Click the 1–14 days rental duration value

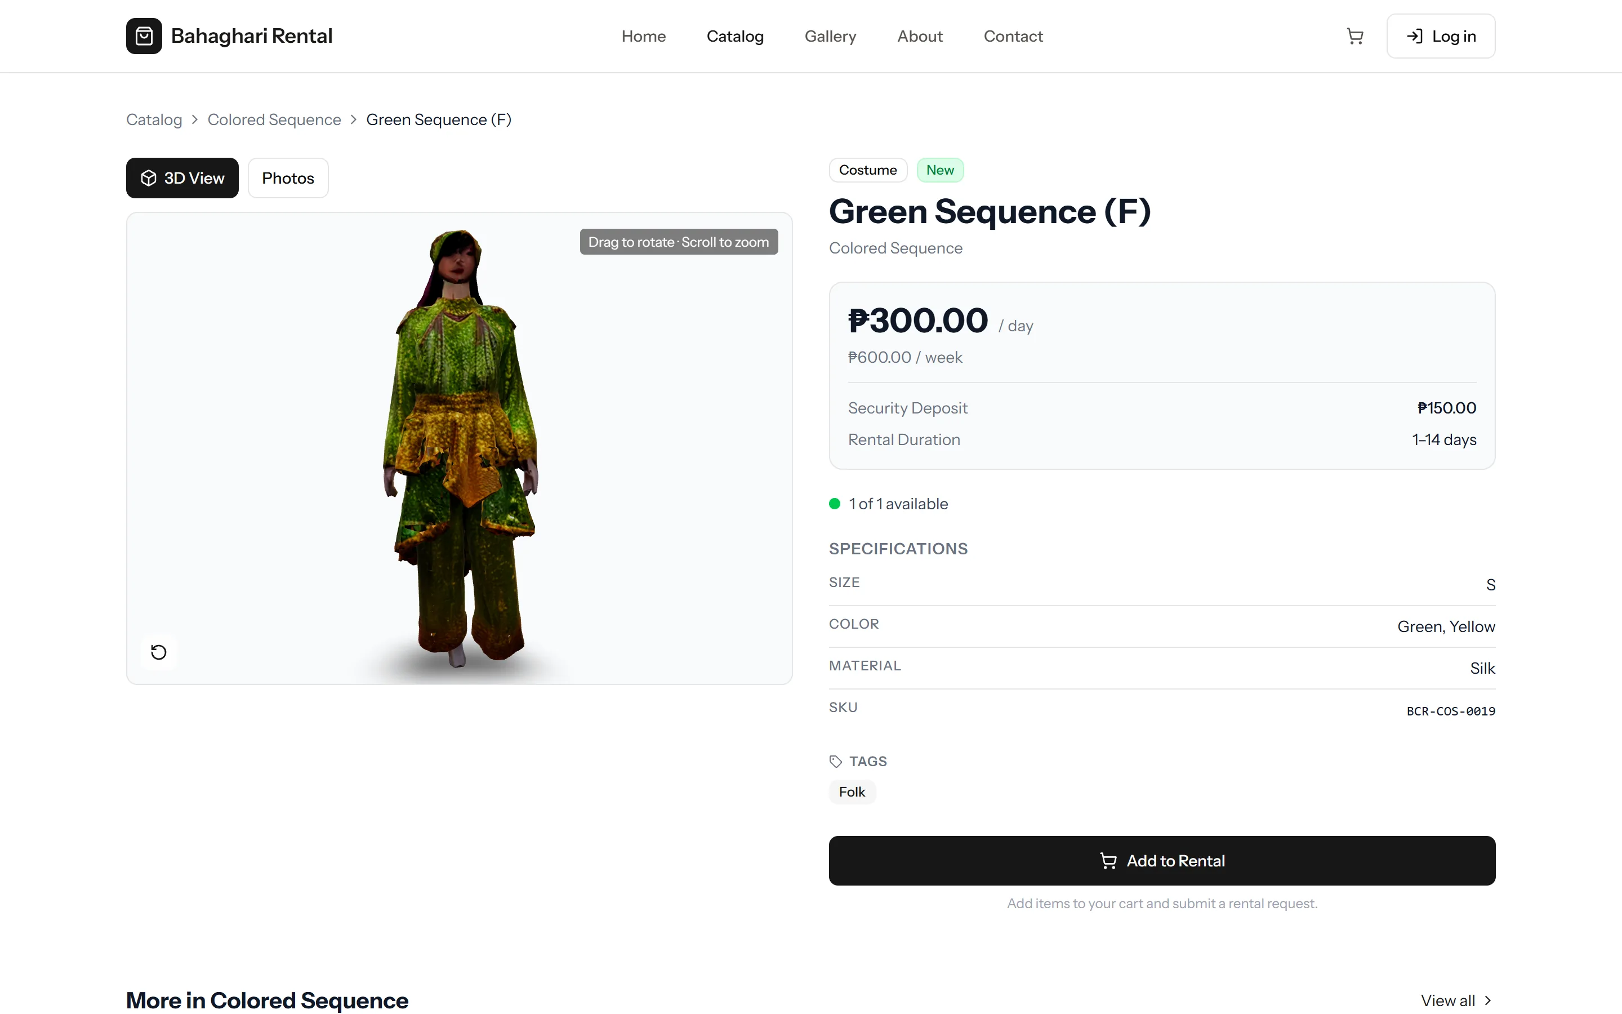coord(1443,439)
